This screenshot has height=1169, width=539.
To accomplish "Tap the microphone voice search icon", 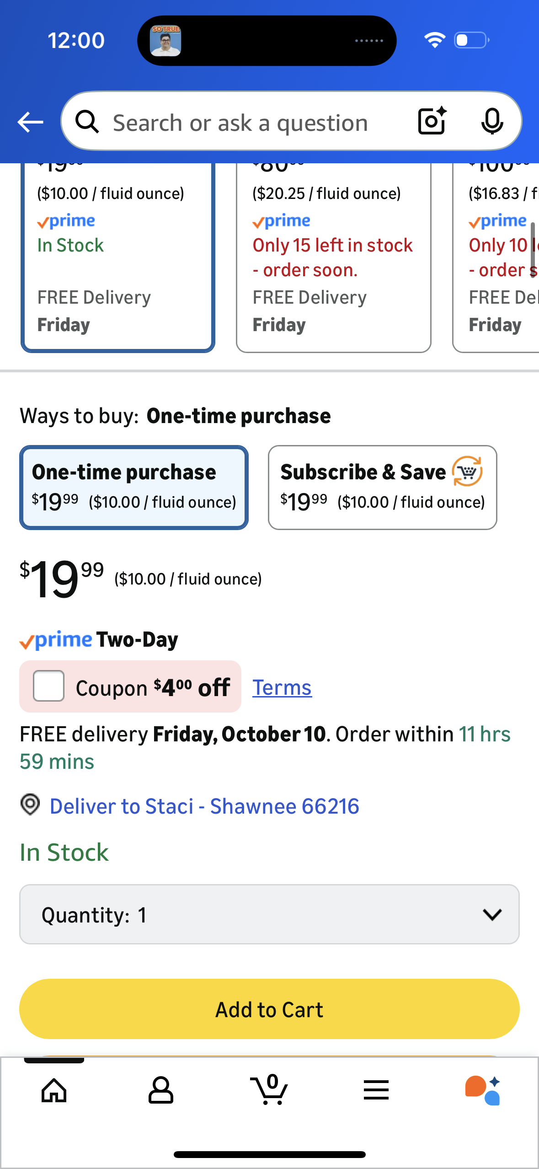I will 492,122.
